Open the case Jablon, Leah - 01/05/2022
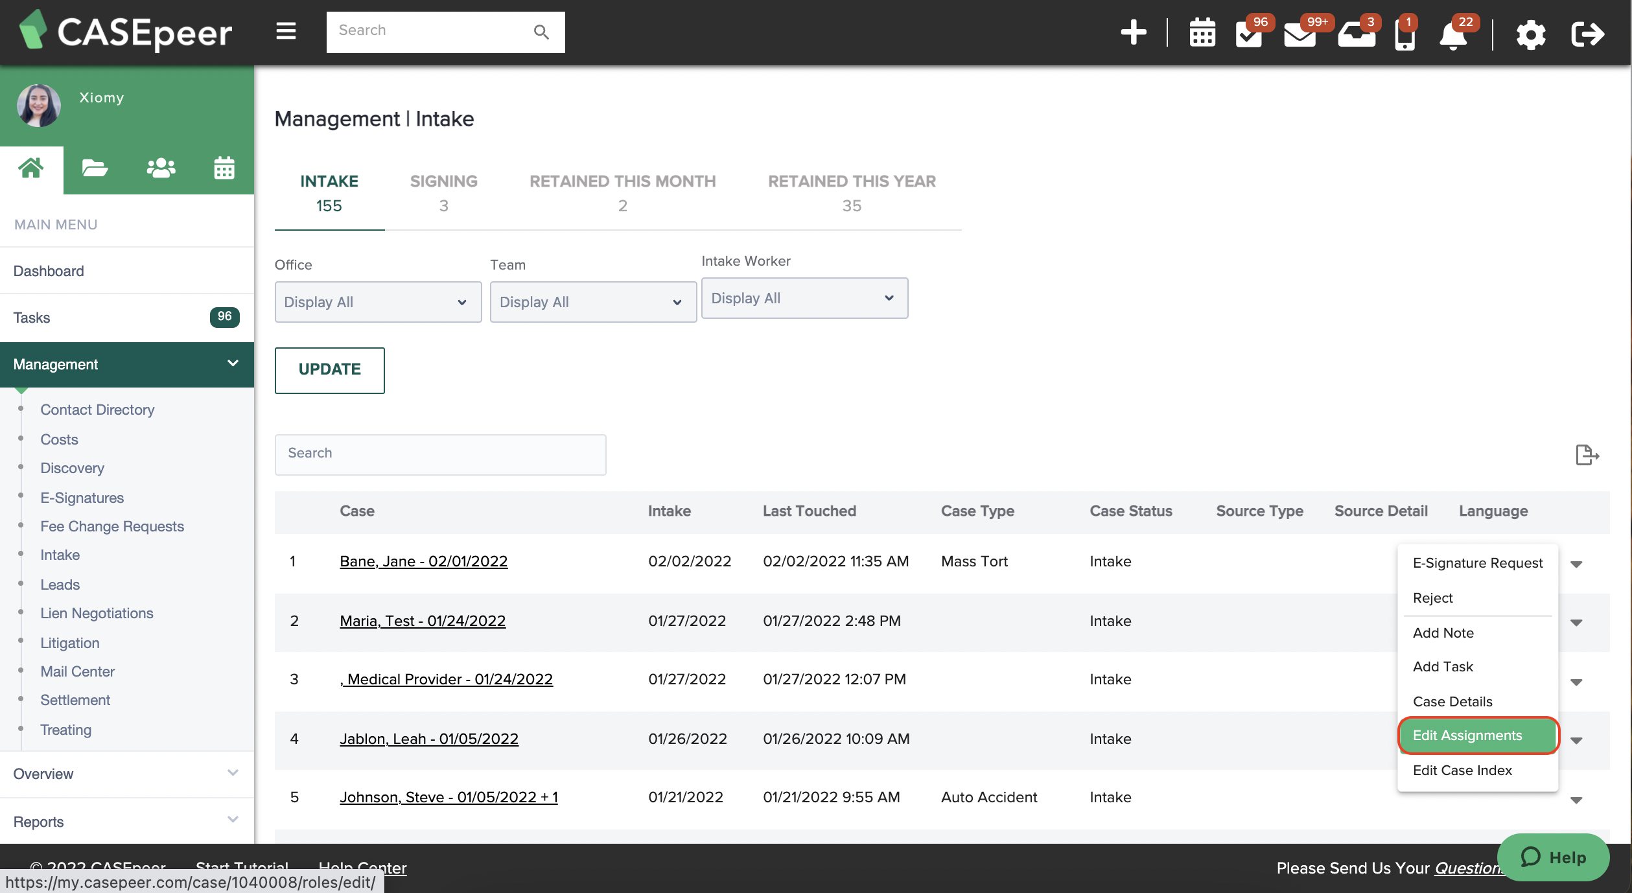 tap(428, 739)
